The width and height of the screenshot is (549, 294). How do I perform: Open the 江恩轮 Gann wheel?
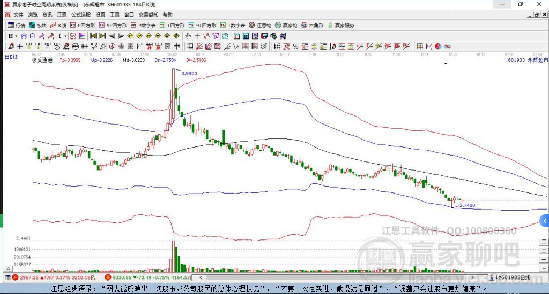[260, 25]
